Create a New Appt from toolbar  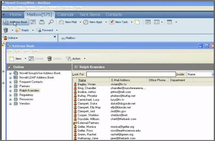[x=93, y=22]
